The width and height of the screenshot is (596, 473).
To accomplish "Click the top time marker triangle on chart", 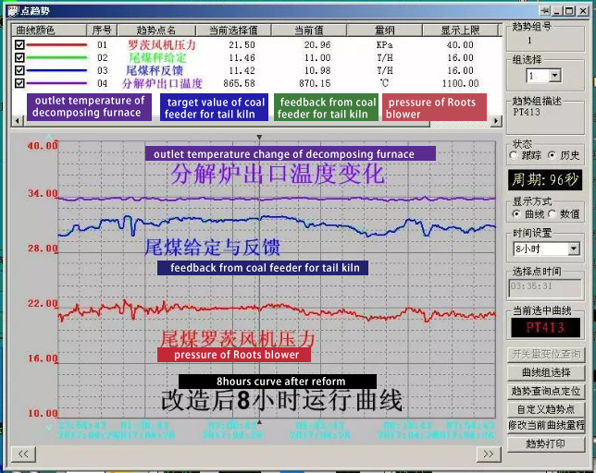I will click(259, 137).
